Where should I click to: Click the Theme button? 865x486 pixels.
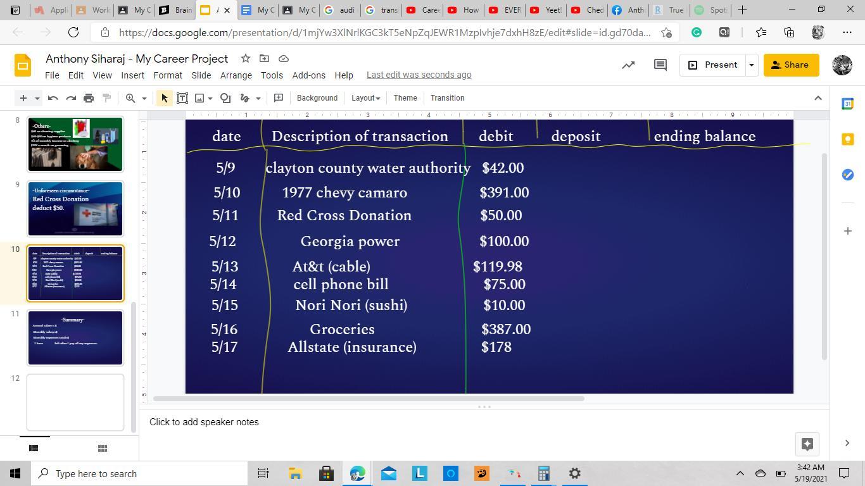(x=405, y=98)
